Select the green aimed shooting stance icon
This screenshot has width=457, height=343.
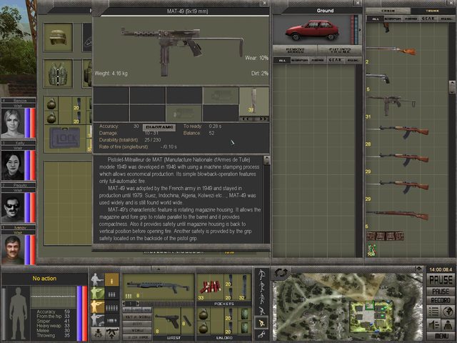[97, 294]
